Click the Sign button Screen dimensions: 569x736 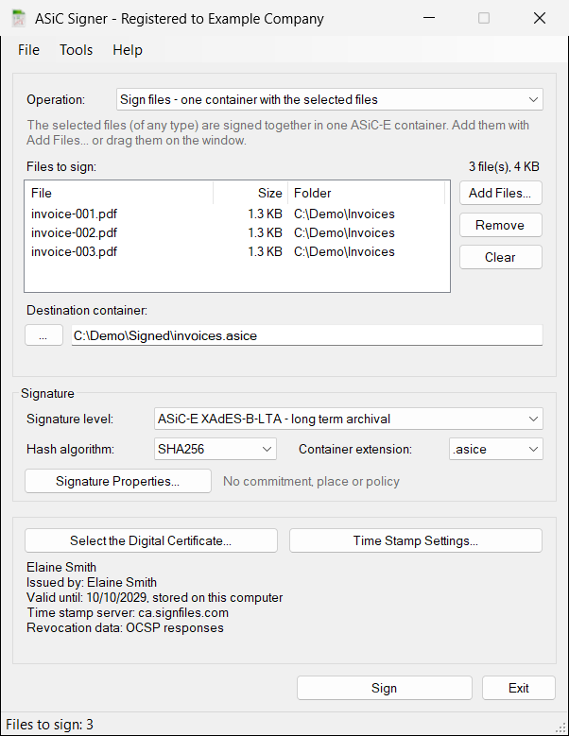click(384, 688)
